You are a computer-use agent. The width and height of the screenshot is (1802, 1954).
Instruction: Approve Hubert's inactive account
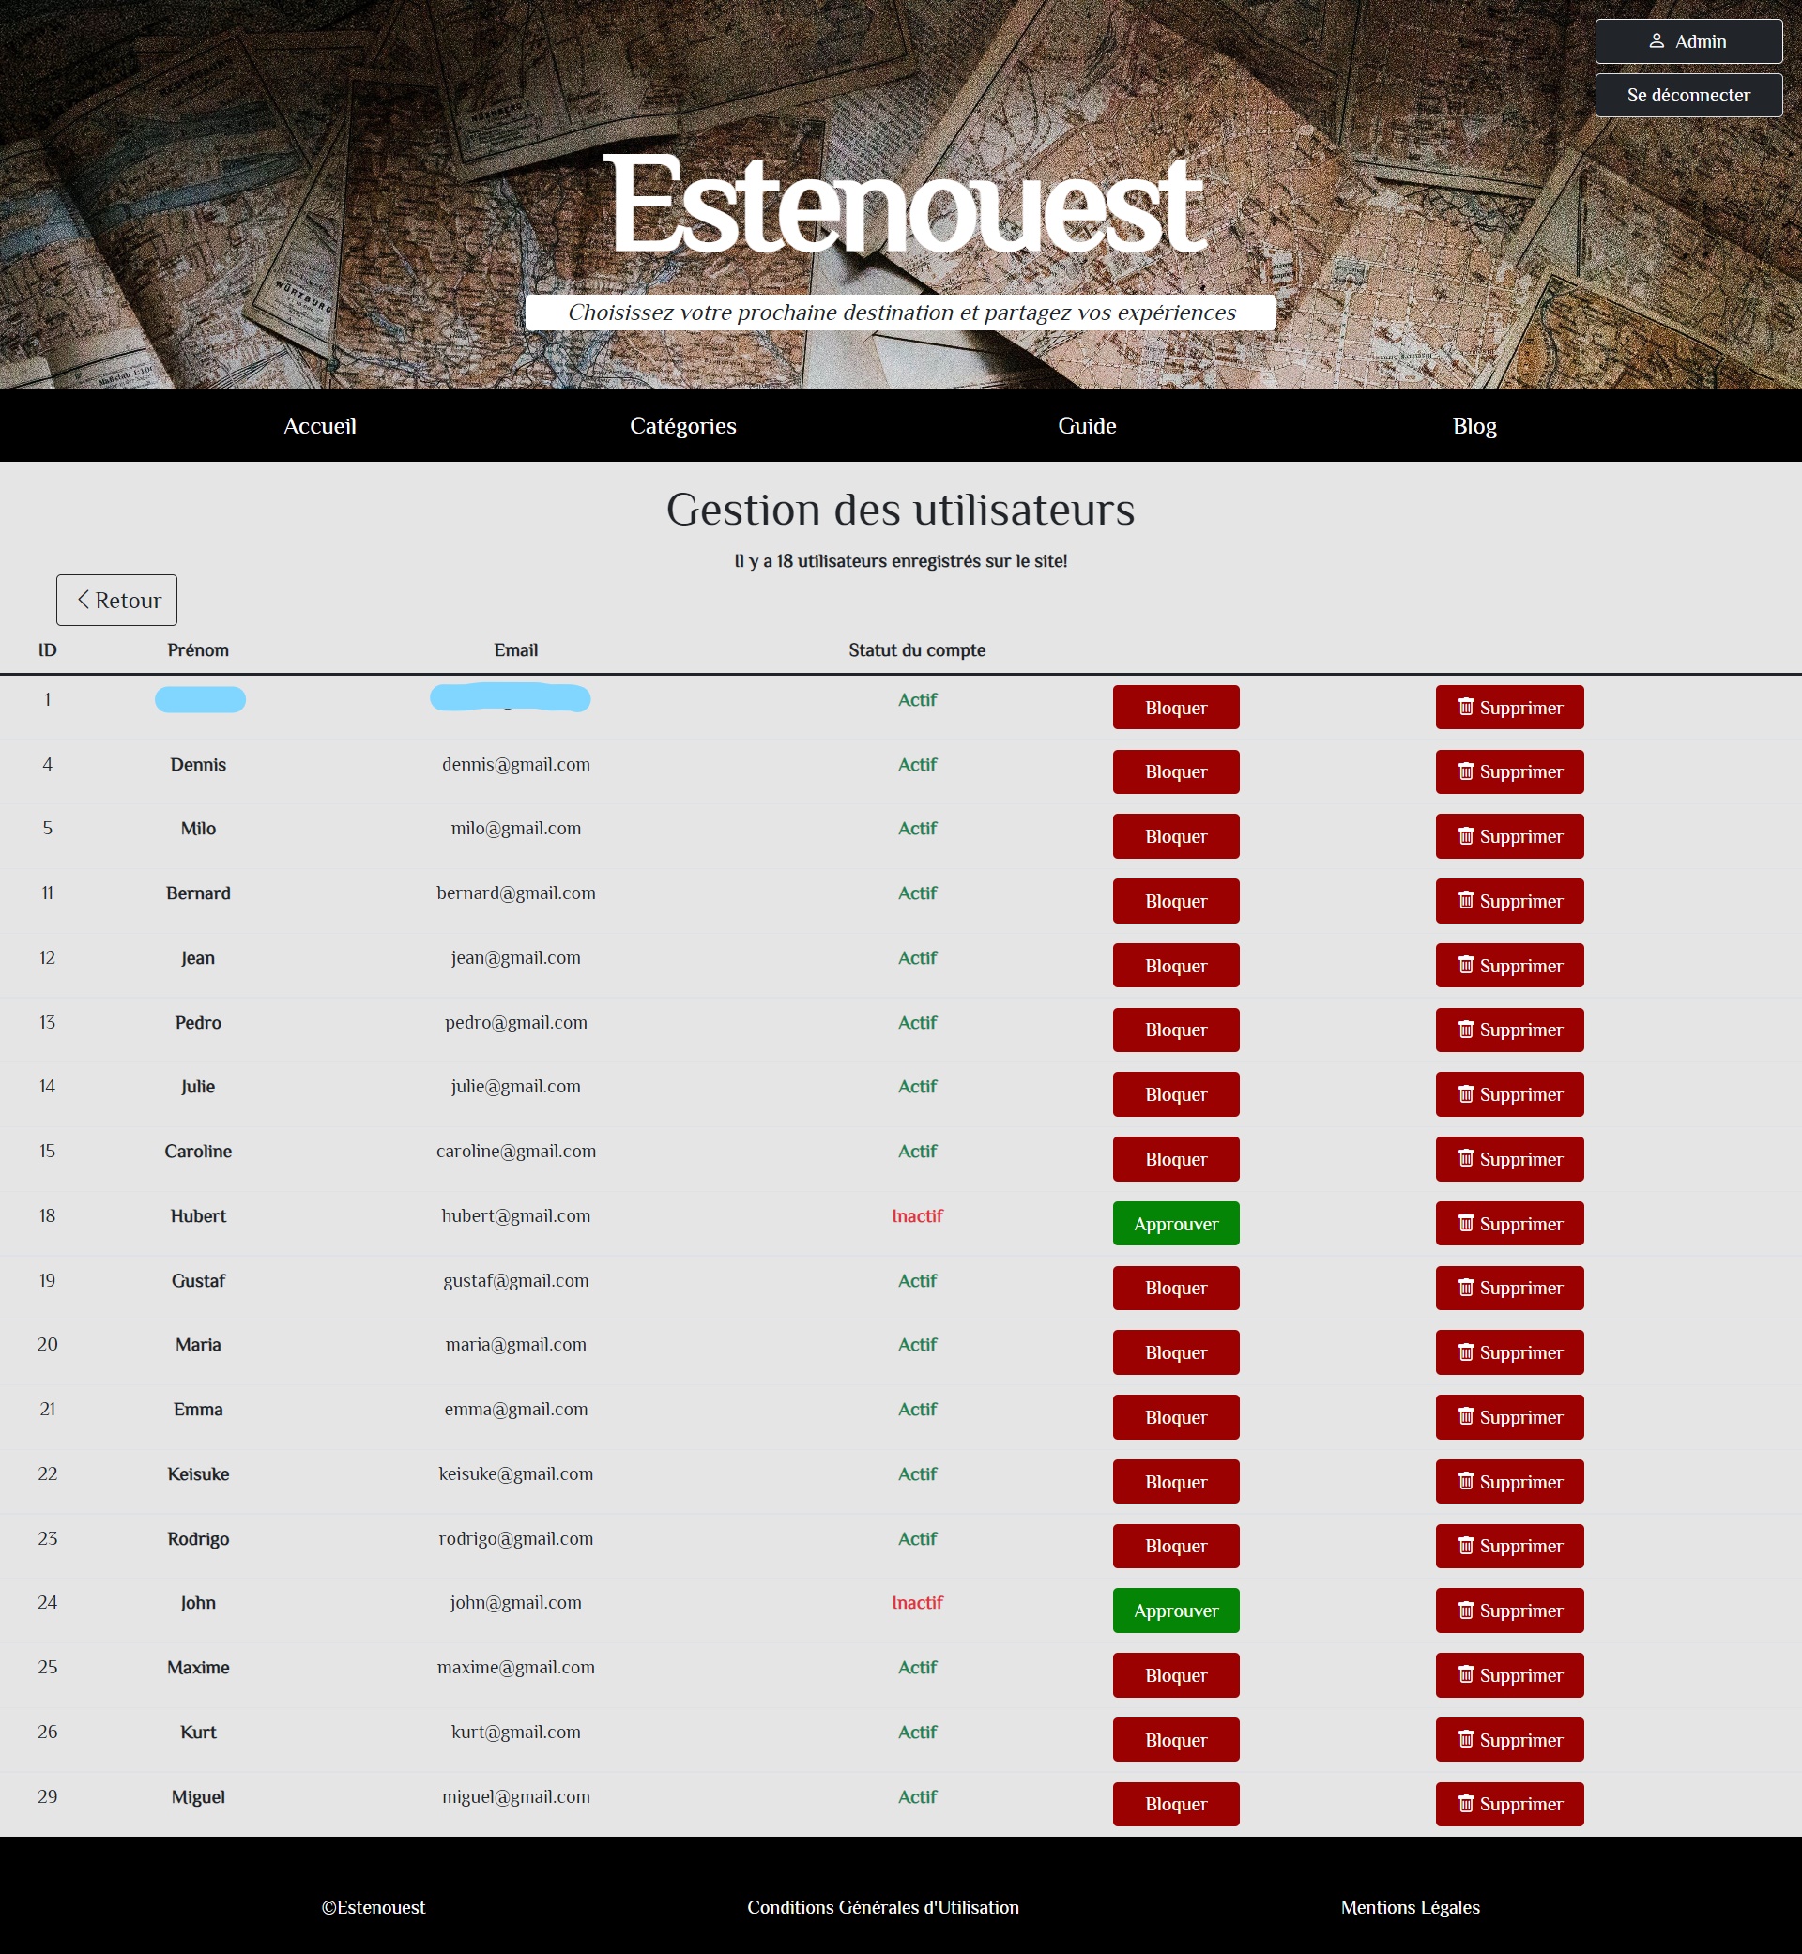click(x=1175, y=1224)
